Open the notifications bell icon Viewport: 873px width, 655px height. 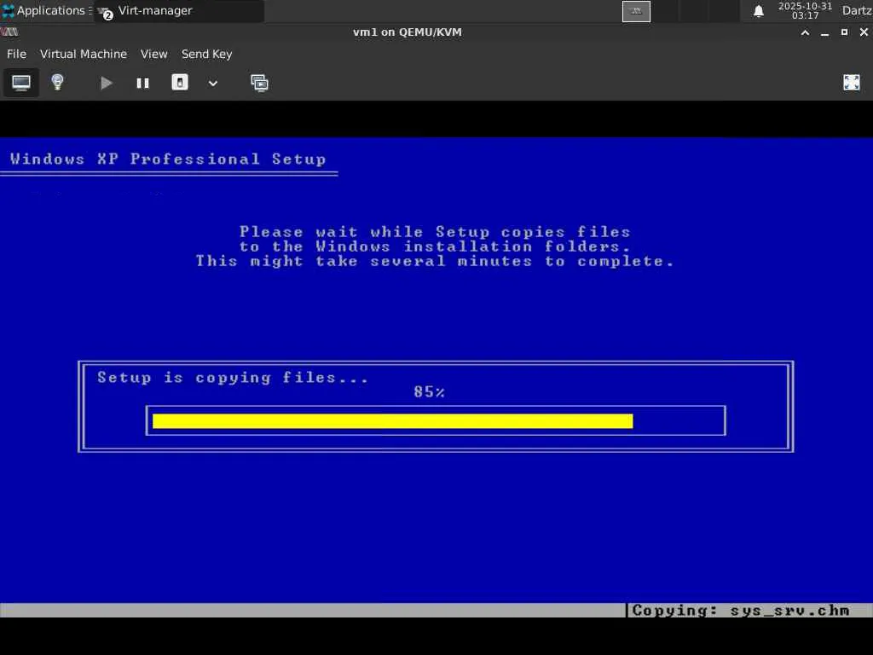coord(758,11)
